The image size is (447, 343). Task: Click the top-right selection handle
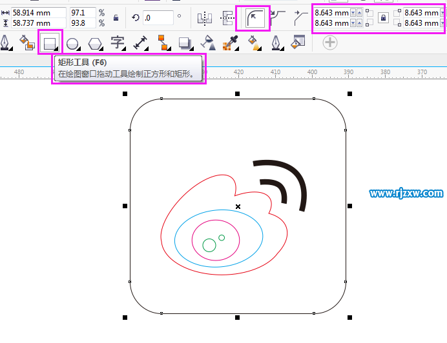tap(350, 93)
